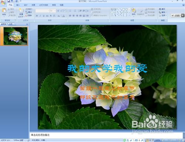185x142 pixels.
Task: Click the Normal view icon in status bar
Action: (147, 140)
